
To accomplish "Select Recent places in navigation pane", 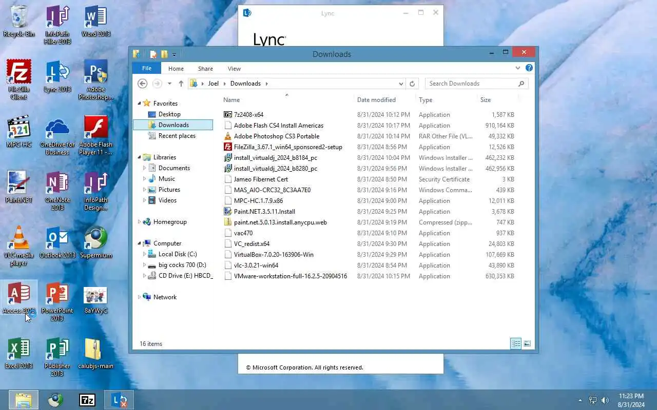I will (x=177, y=136).
